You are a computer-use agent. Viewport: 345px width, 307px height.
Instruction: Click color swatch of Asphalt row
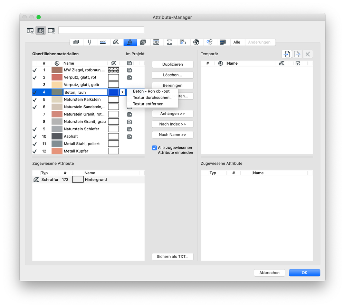pyautogui.click(x=57, y=136)
